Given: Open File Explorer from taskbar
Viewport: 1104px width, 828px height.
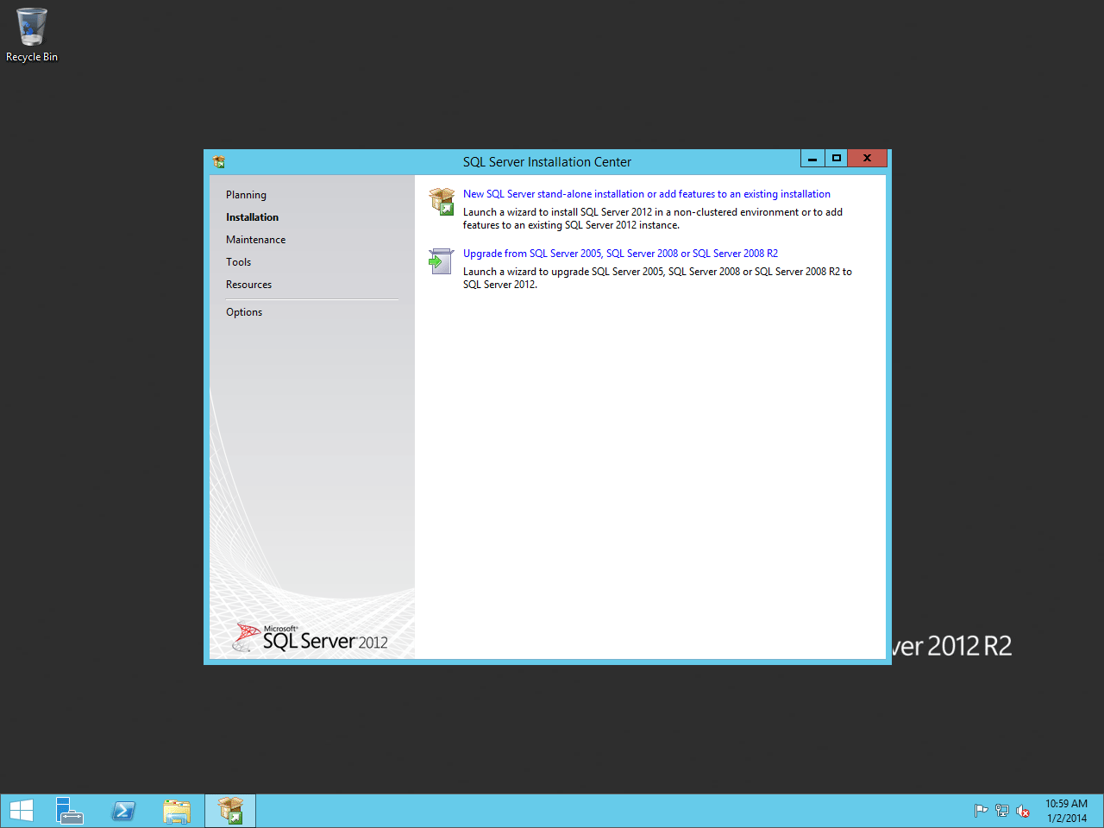Looking at the screenshot, I should (x=177, y=811).
